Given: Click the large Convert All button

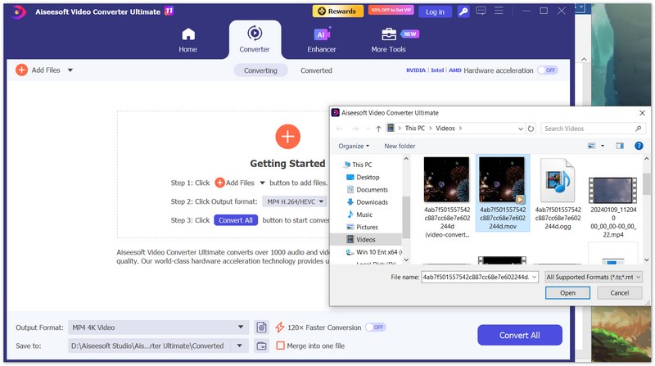Looking at the screenshot, I should click(520, 335).
